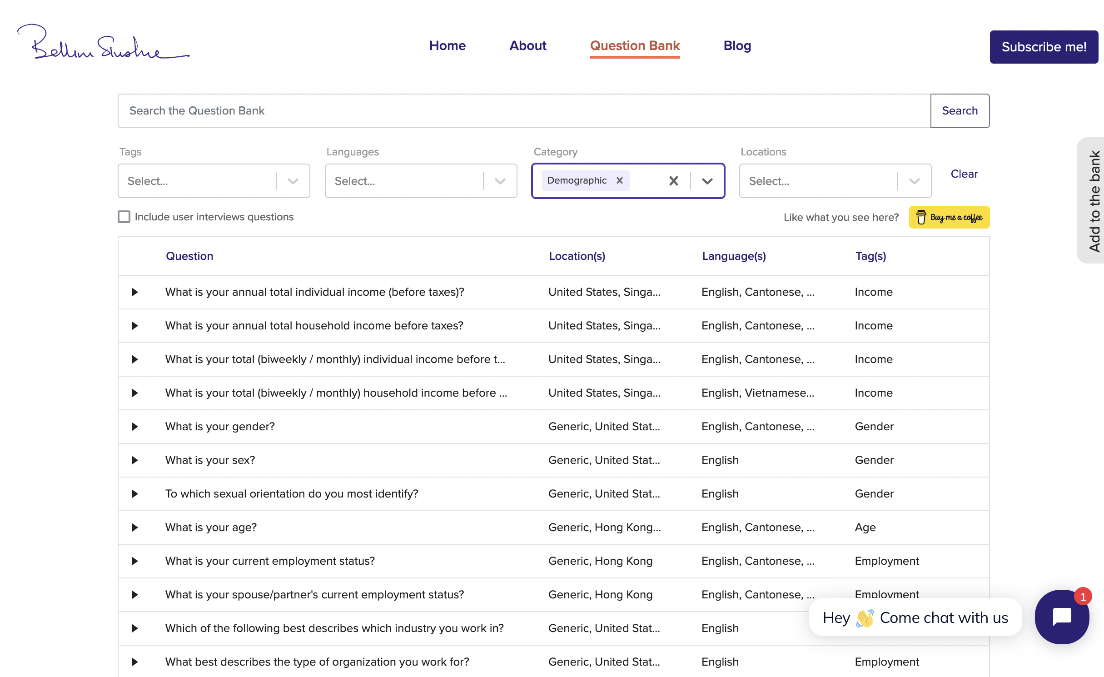Click the Age tag cell
The height and width of the screenshot is (677, 1104).
(x=865, y=528)
